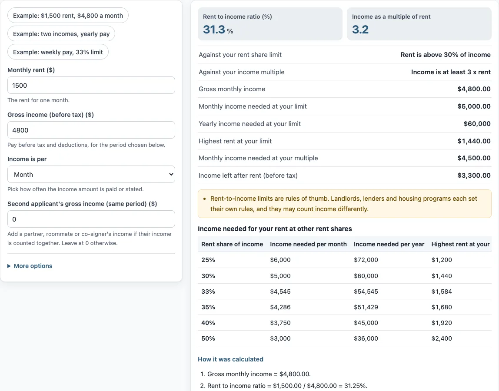Click the Highest rent at your limit $1,440.00
The width and height of the screenshot is (499, 391).
coord(474,141)
